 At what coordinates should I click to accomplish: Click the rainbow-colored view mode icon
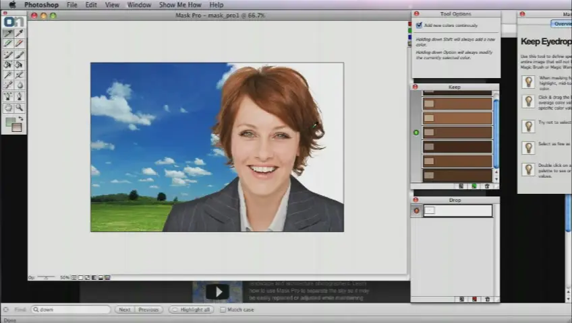tap(107, 277)
